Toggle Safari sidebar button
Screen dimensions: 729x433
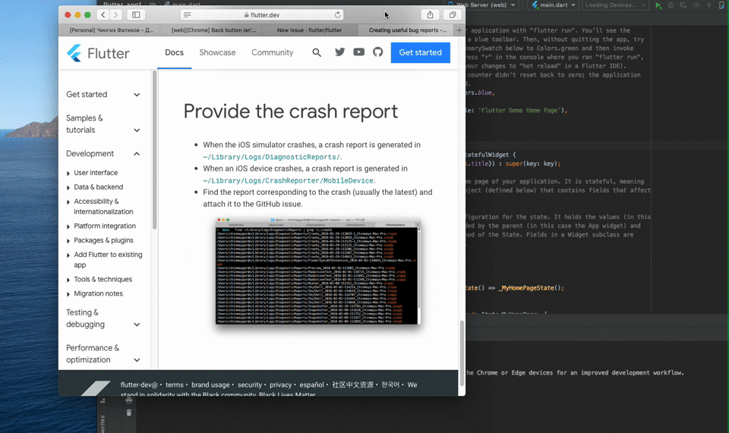pos(136,15)
